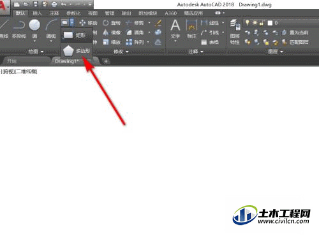Image resolution: width=319 pixels, height=239 pixels.
Task: Open the layer 0 dropdown list
Action: tap(281, 23)
